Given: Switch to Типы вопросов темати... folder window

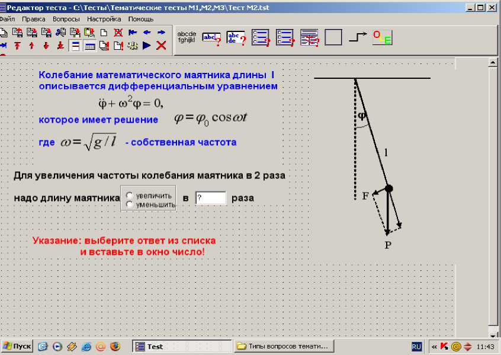Looking at the screenshot, I should (284, 346).
